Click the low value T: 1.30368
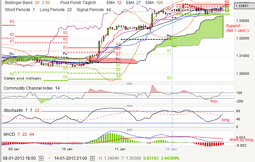The height and width of the screenshot is (162, 255). tap(131, 158)
